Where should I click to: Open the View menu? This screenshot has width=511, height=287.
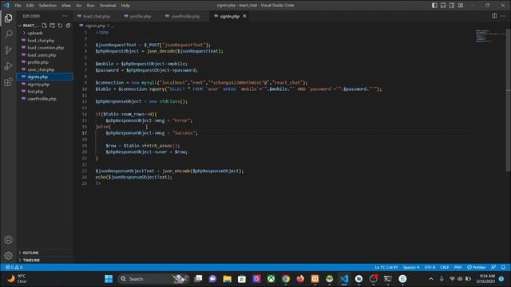point(66,6)
